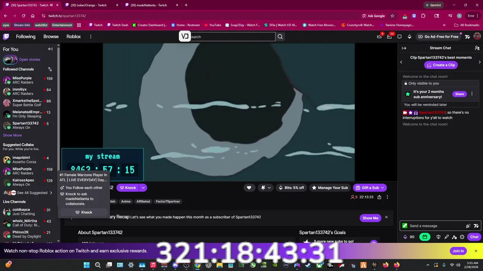
Task: Open the Twitch home logo
Action: tap(6, 37)
